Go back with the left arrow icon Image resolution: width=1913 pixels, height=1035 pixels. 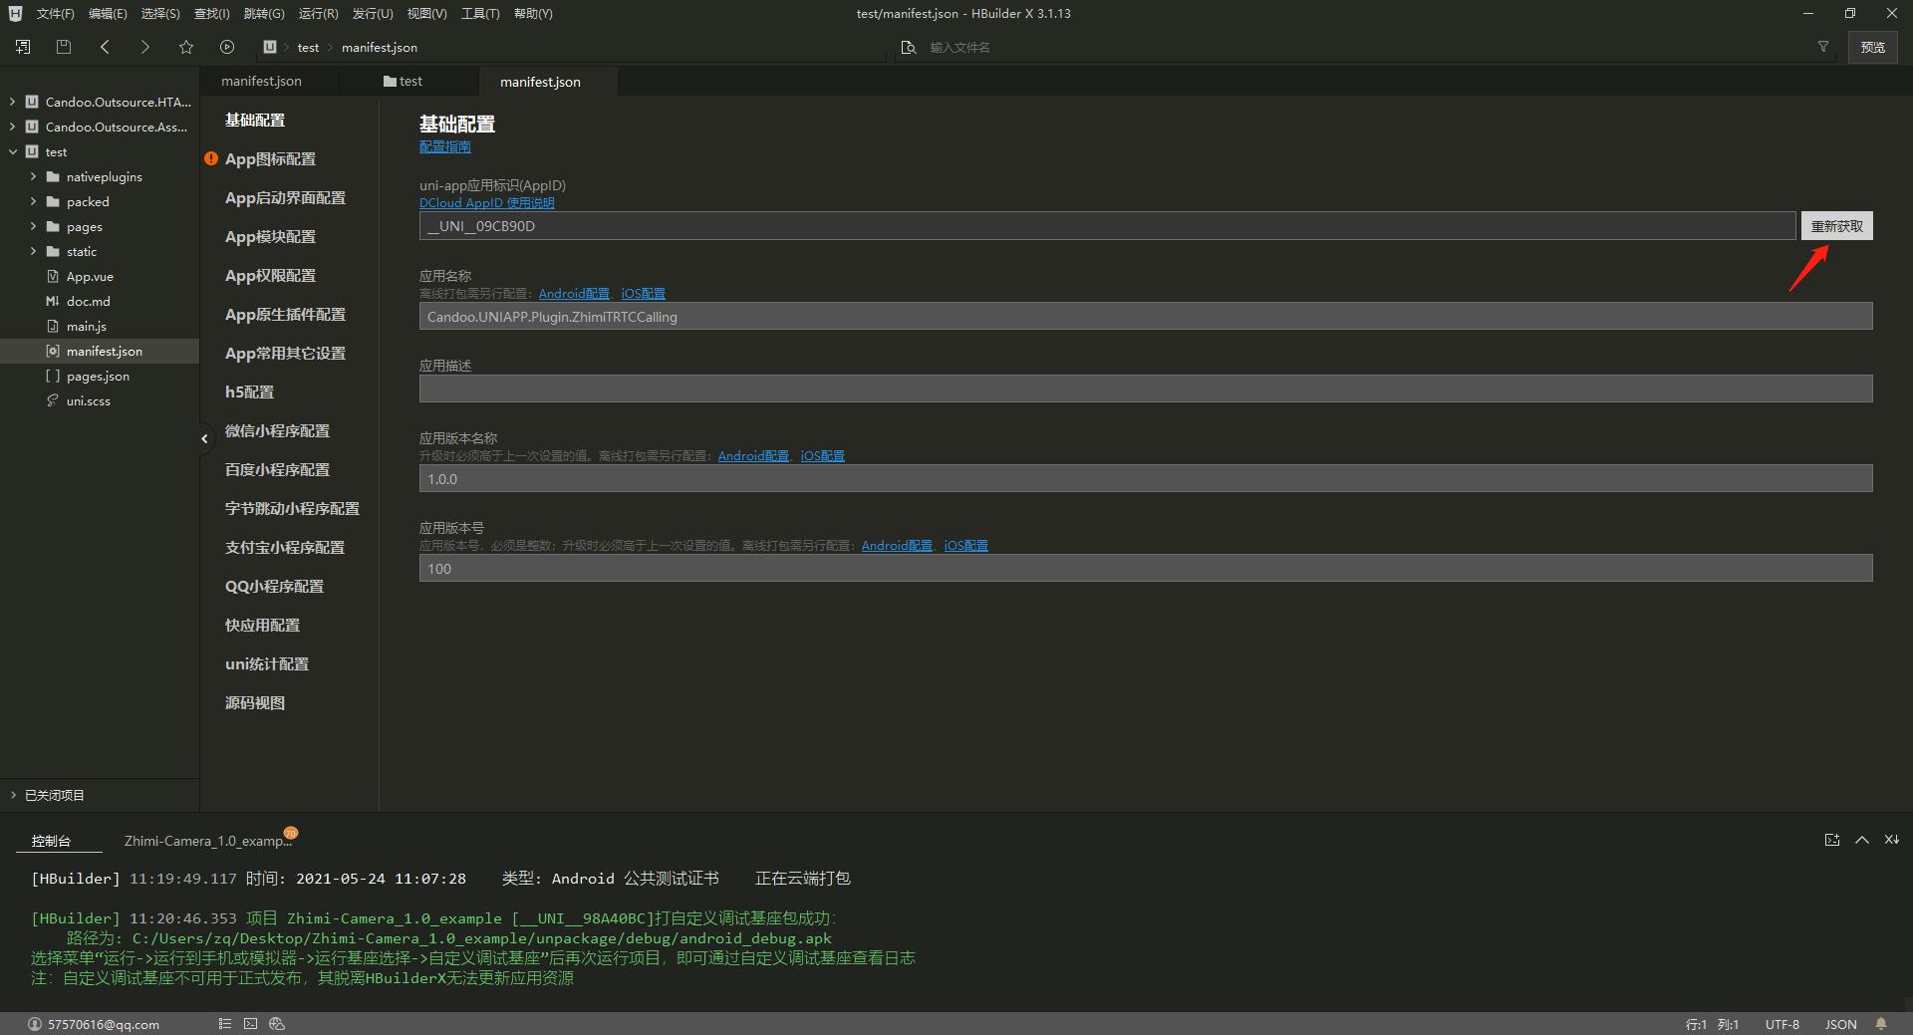click(x=105, y=47)
